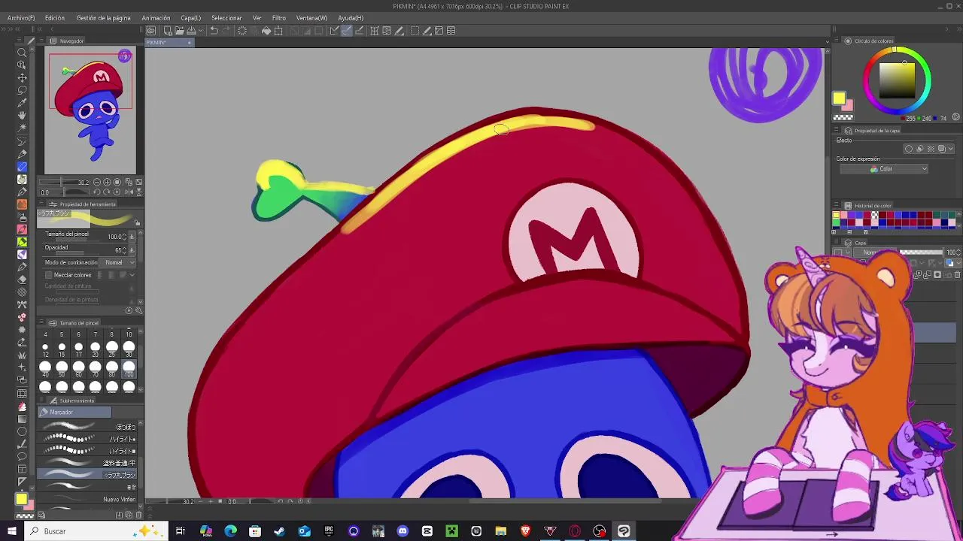The height and width of the screenshot is (541, 963).
Task: Select brush size 100 preset
Action: tap(129, 367)
